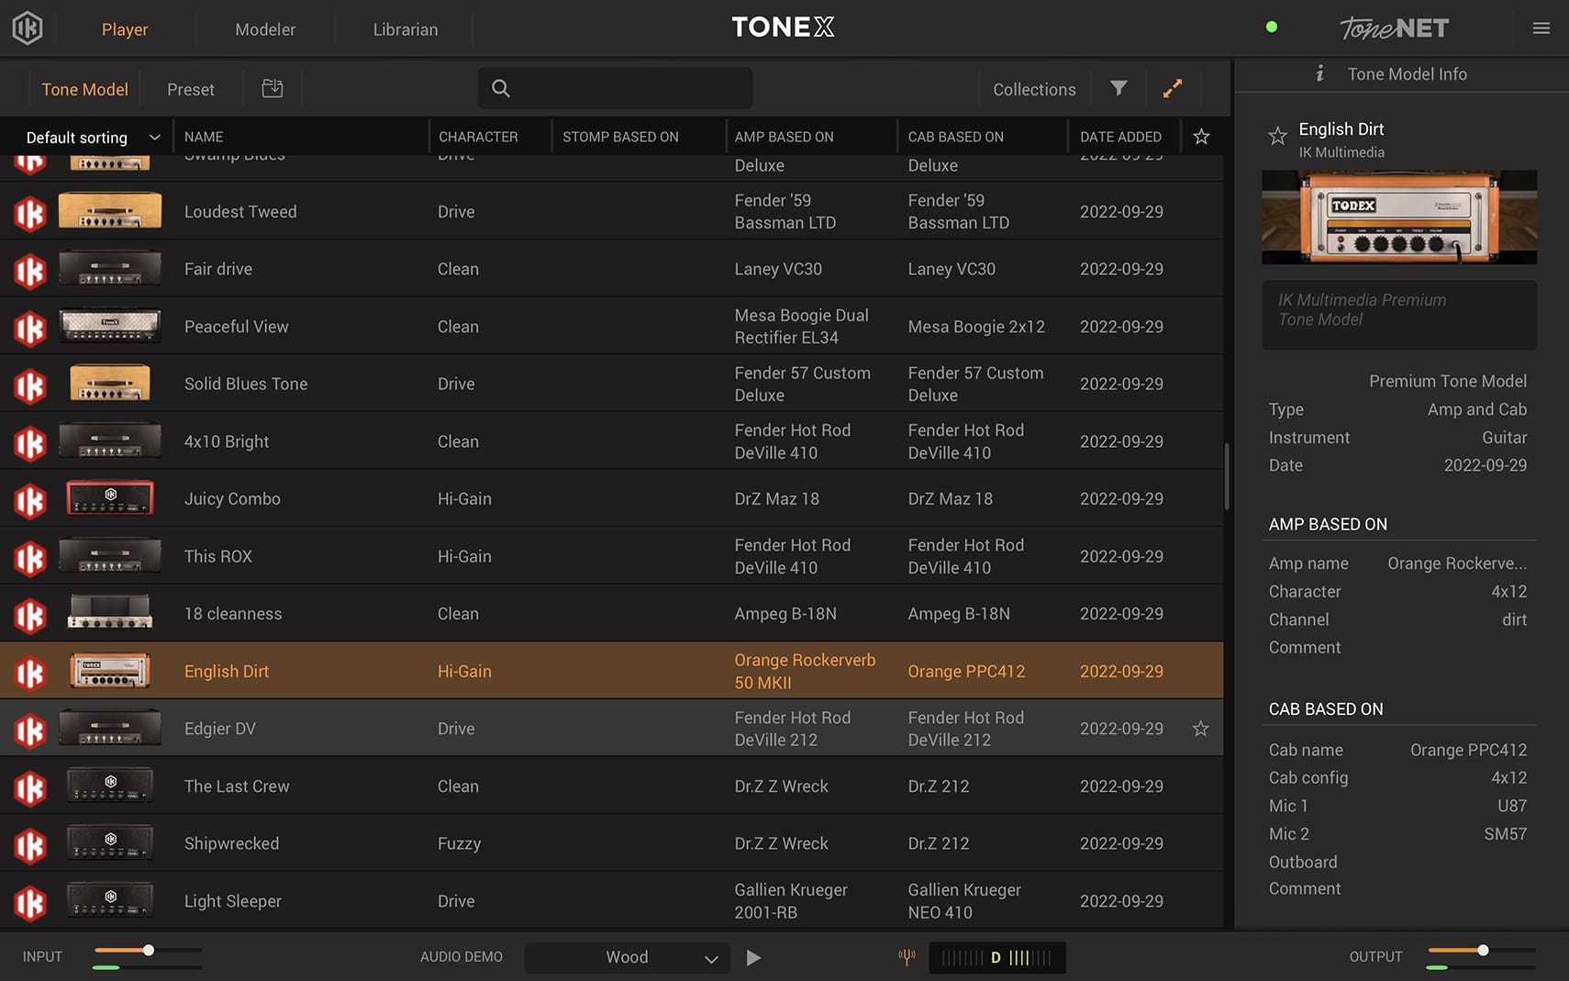Toggle the favorites star column header

(x=1201, y=136)
